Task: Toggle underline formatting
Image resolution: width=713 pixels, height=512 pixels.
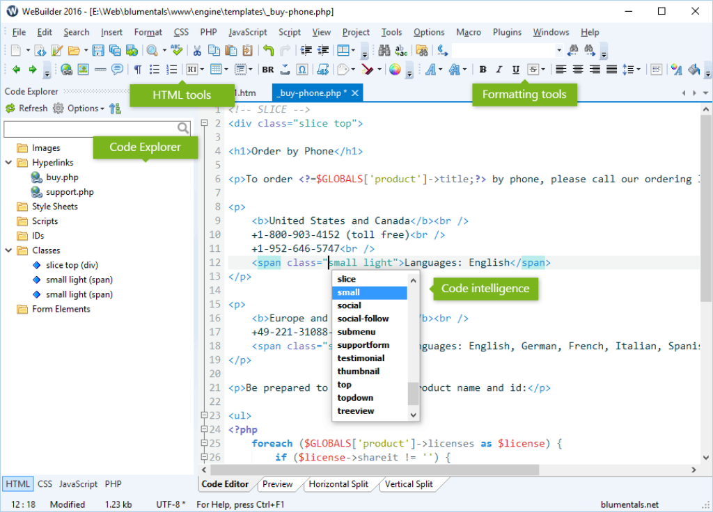Action: tap(516, 69)
